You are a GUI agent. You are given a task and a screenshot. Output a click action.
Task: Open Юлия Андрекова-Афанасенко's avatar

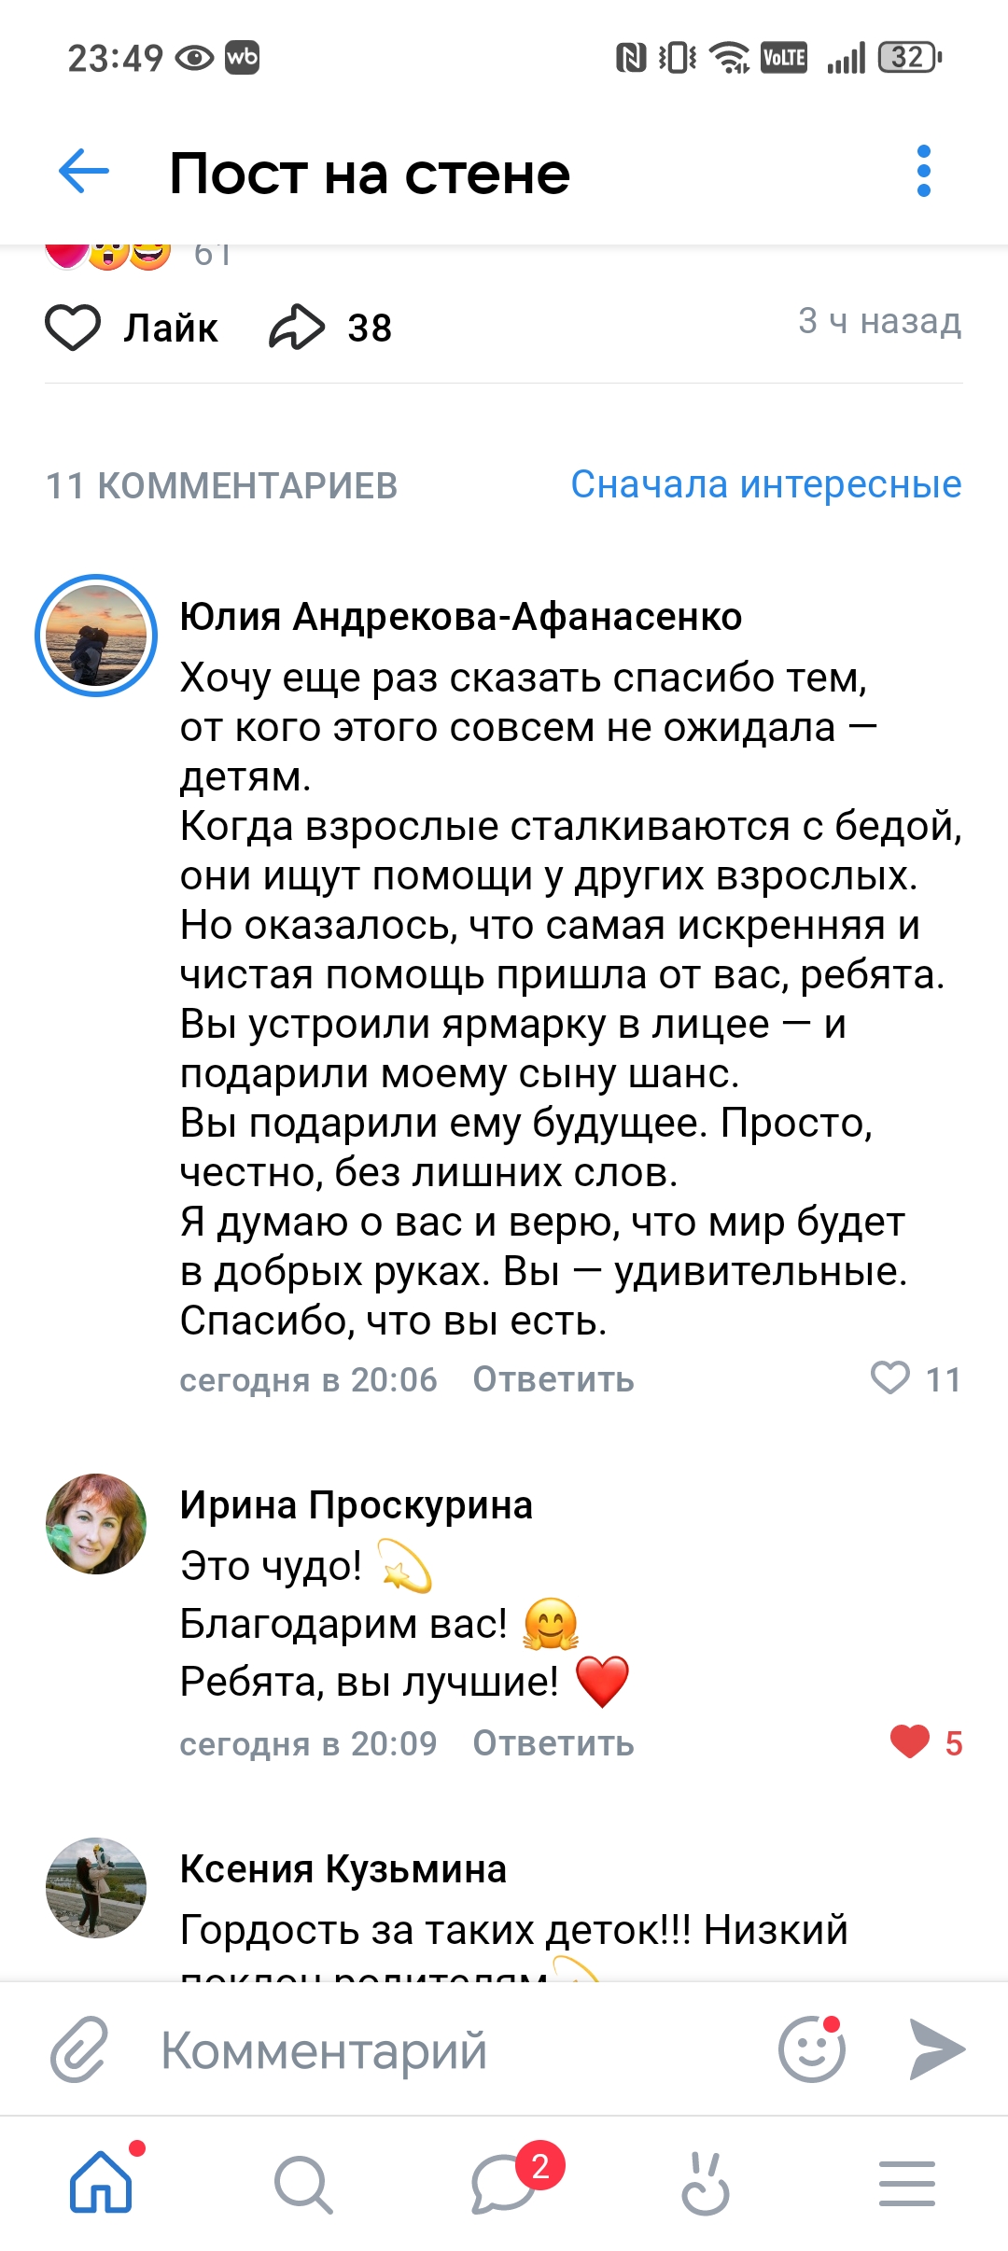(96, 636)
